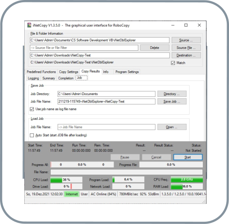Viewport: 229px width, 224px height.
Task: Select the Copy Results tab
Action: (x=91, y=71)
